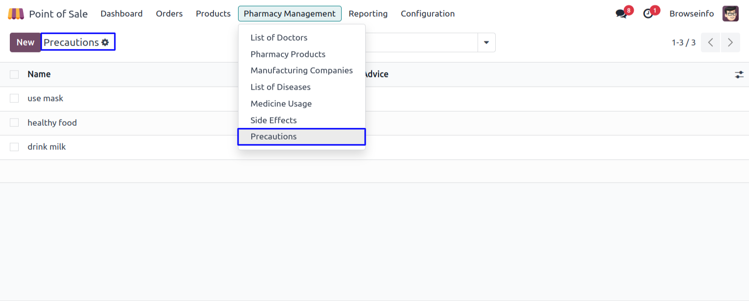Open the 'use mask' record
This screenshot has width=749, height=301.
(x=46, y=98)
